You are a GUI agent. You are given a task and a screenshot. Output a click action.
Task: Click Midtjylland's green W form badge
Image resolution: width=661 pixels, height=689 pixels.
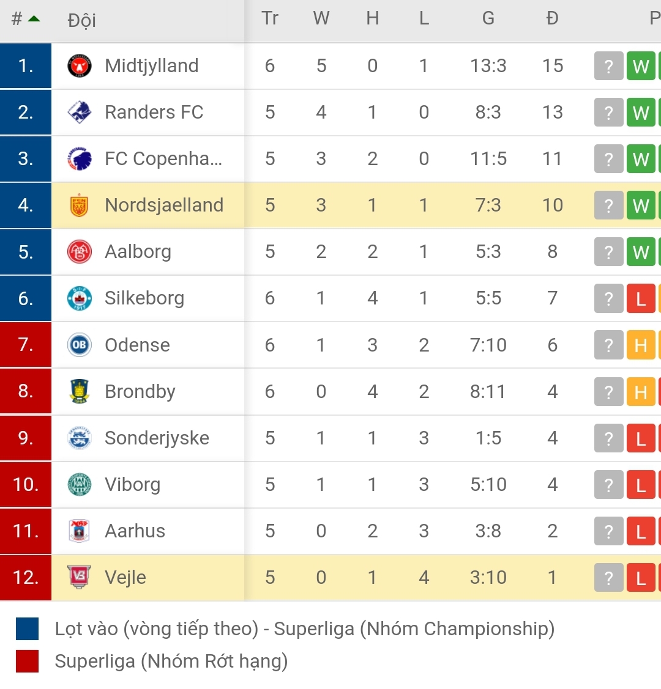click(x=640, y=66)
